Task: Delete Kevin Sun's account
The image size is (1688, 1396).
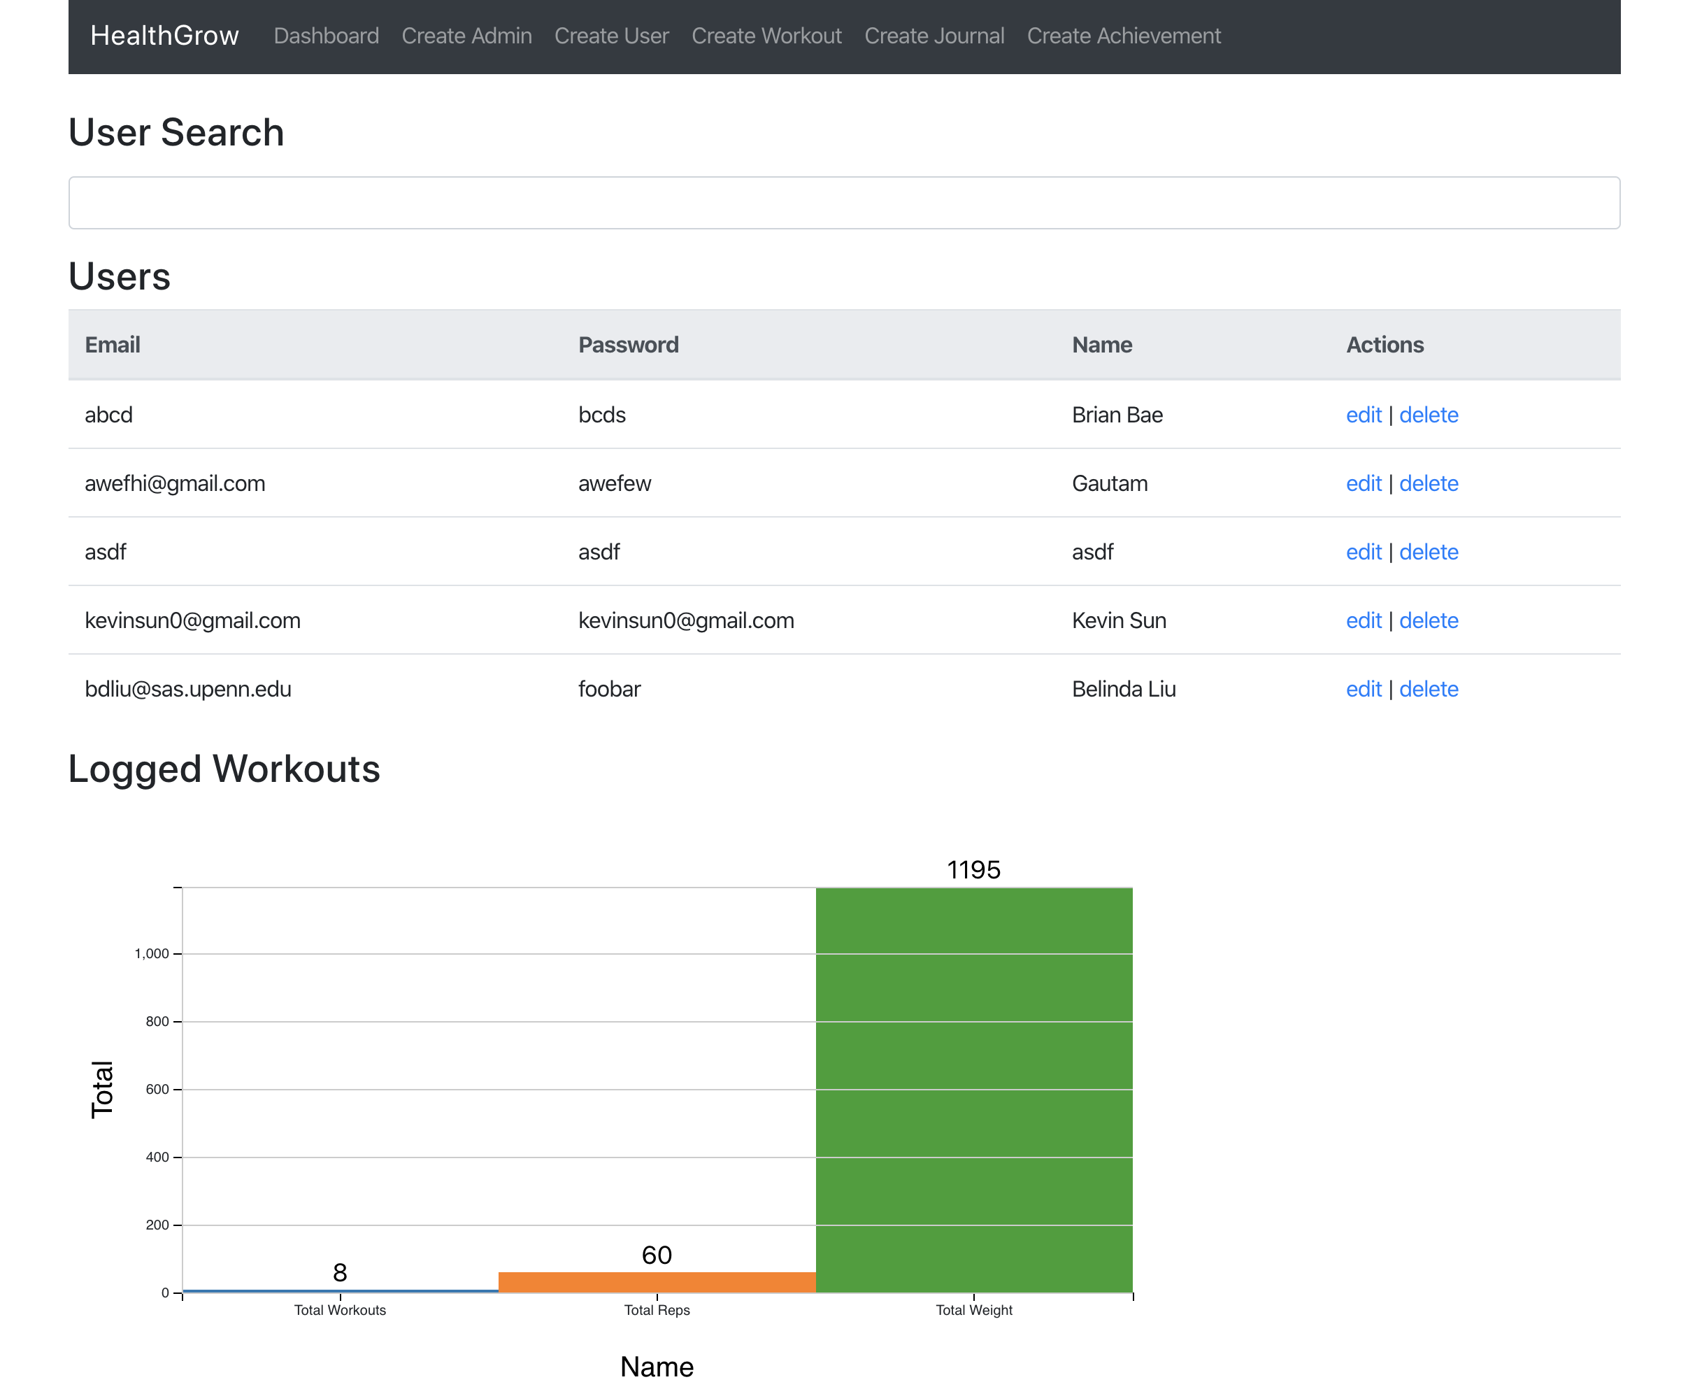Action: (1428, 620)
